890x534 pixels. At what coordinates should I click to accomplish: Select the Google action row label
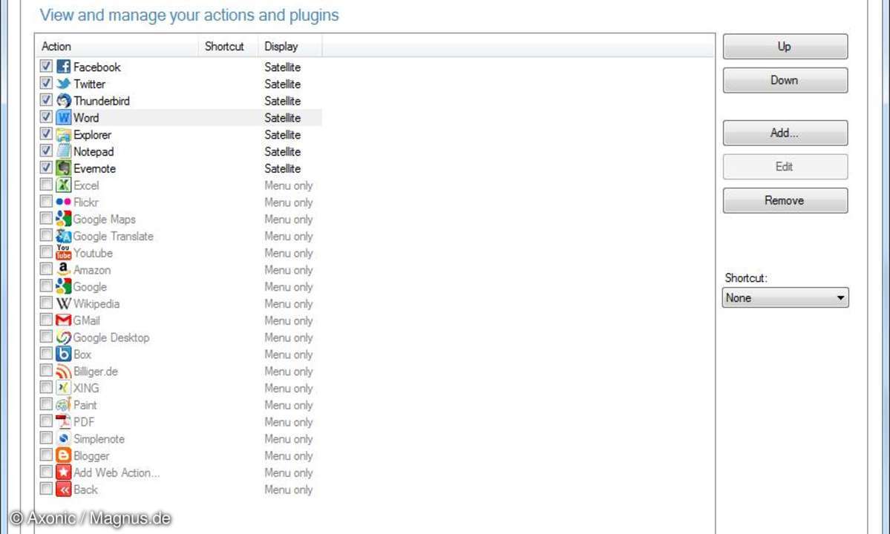(90, 287)
